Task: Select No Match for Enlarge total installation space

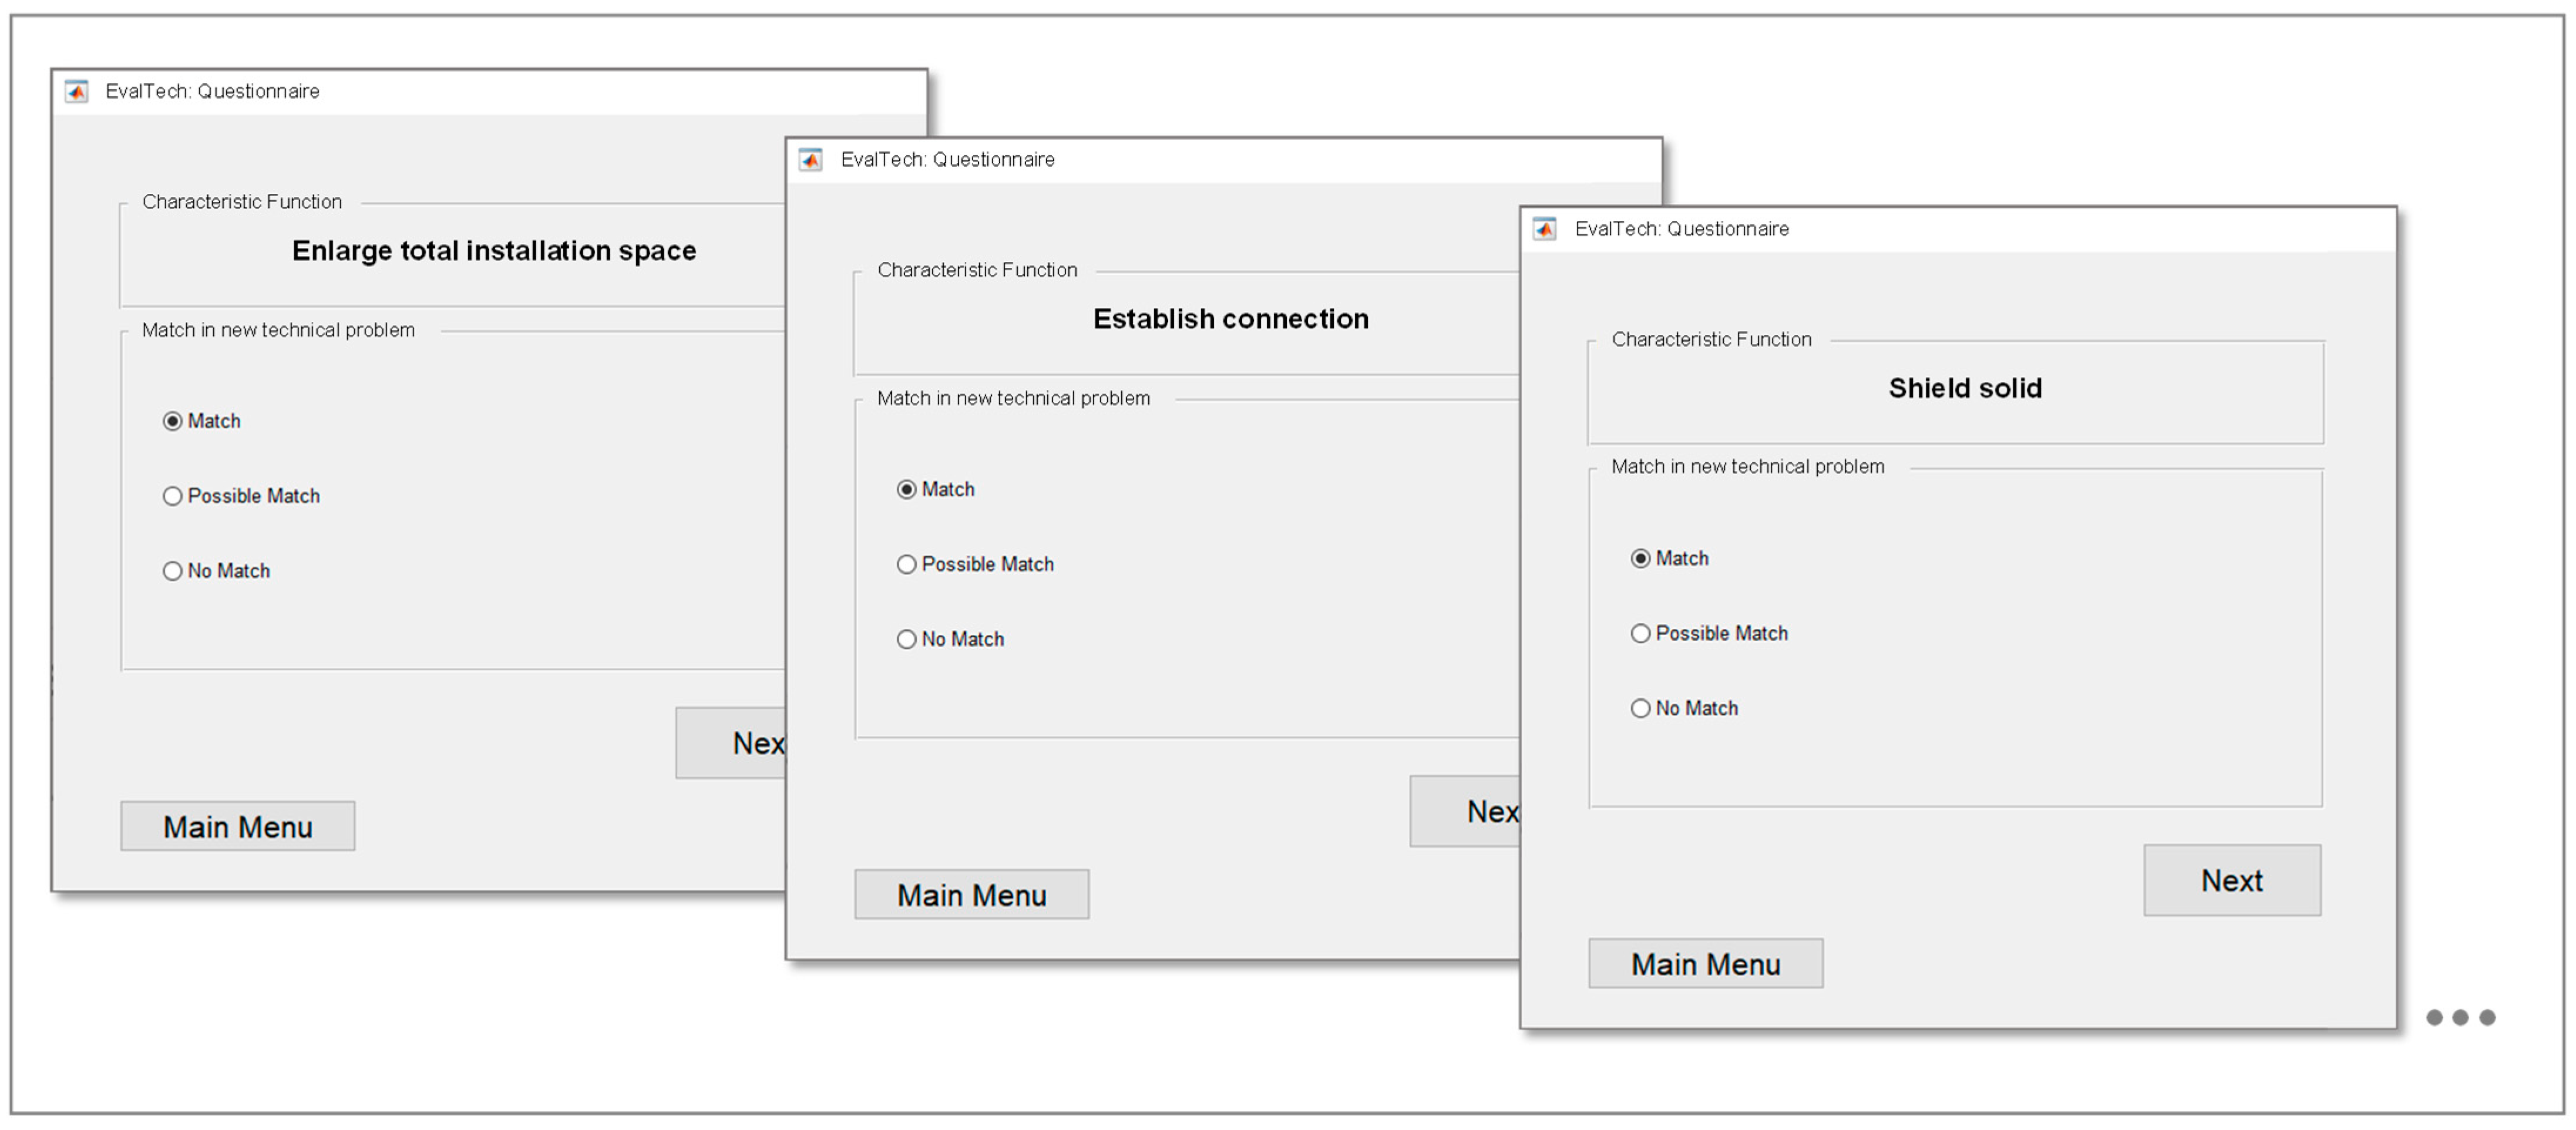Action: point(173,571)
